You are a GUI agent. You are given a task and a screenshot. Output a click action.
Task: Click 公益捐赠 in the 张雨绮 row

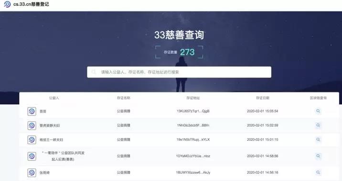pyautogui.click(x=123, y=172)
